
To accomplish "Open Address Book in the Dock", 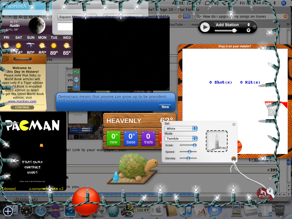I will coord(171,211).
